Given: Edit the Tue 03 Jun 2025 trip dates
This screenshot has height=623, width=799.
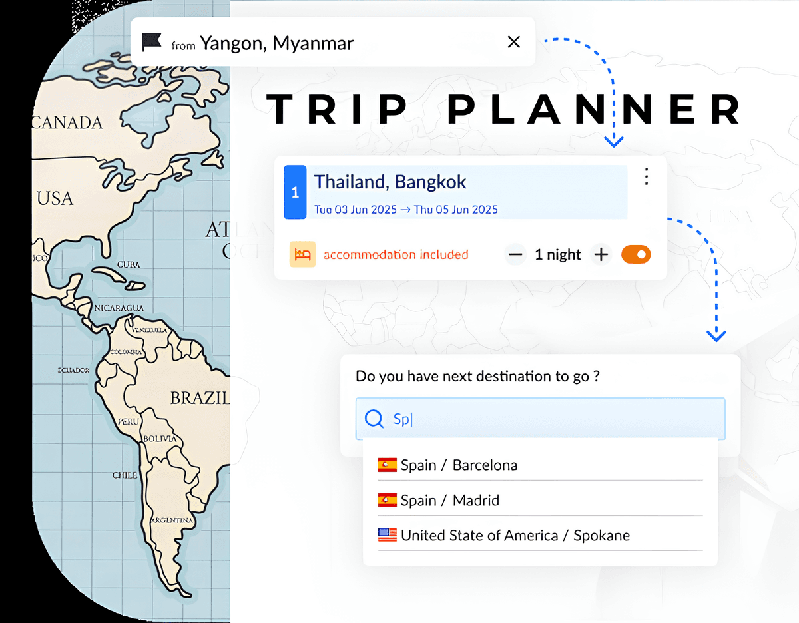Looking at the screenshot, I should coord(406,210).
